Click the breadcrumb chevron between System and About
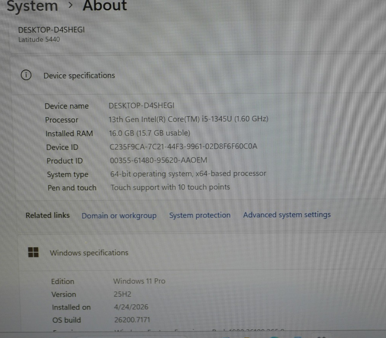Image resolution: width=386 pixels, height=338 pixels. tap(70, 5)
